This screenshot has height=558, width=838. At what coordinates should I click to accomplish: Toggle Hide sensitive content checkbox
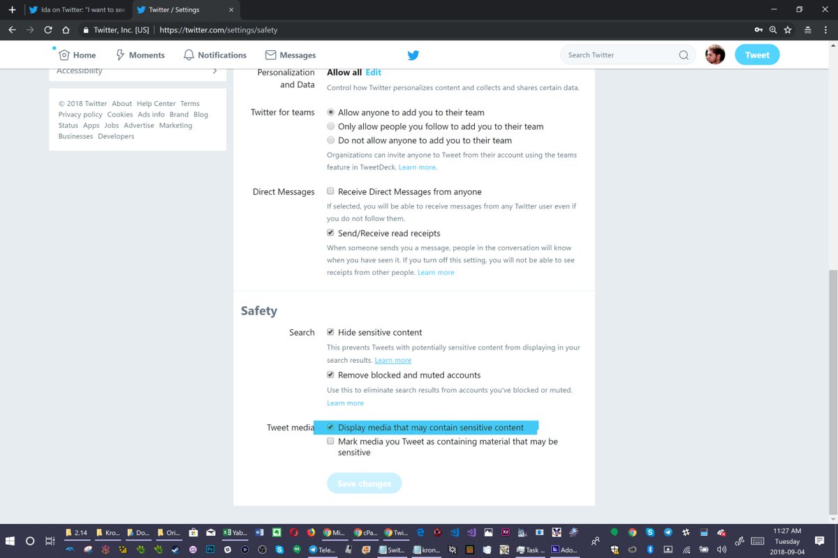(331, 332)
